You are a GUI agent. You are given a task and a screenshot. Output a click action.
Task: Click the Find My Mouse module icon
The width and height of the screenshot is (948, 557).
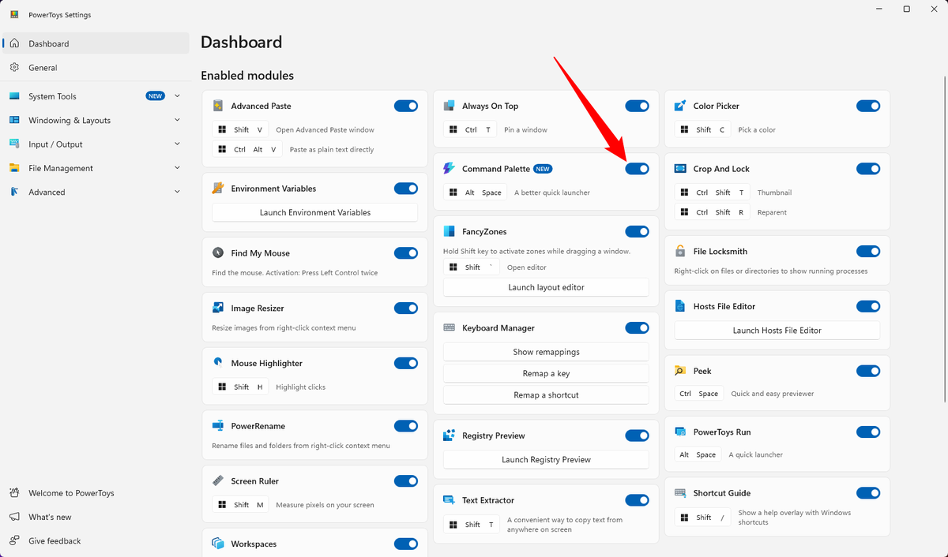tap(218, 253)
